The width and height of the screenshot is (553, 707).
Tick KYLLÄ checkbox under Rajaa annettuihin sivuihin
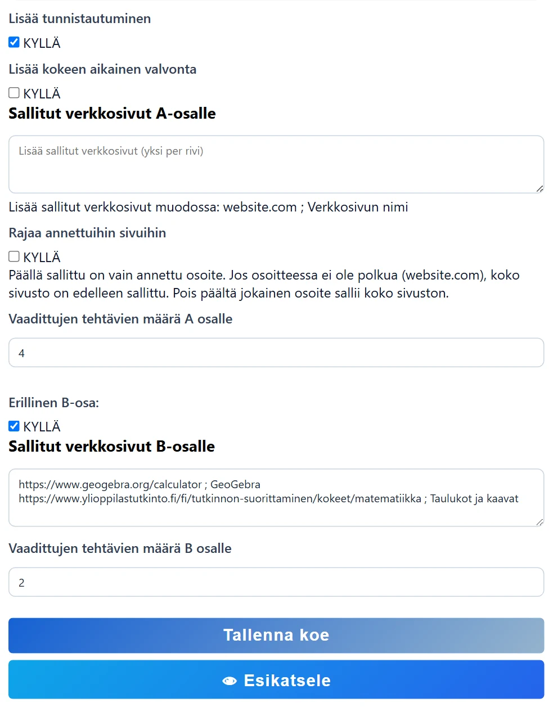pyautogui.click(x=14, y=256)
